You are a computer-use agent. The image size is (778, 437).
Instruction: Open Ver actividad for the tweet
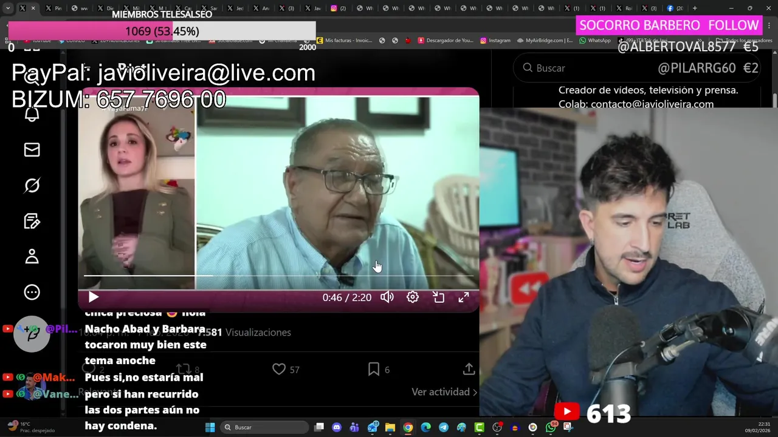click(x=444, y=392)
